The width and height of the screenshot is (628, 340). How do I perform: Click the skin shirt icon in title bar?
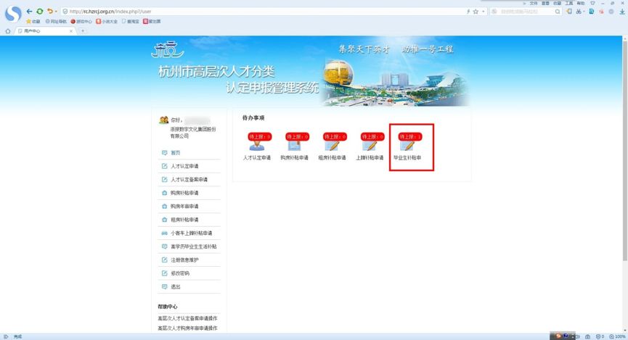(593, 3)
